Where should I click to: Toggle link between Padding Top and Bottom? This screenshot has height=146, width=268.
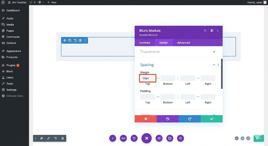point(158,97)
